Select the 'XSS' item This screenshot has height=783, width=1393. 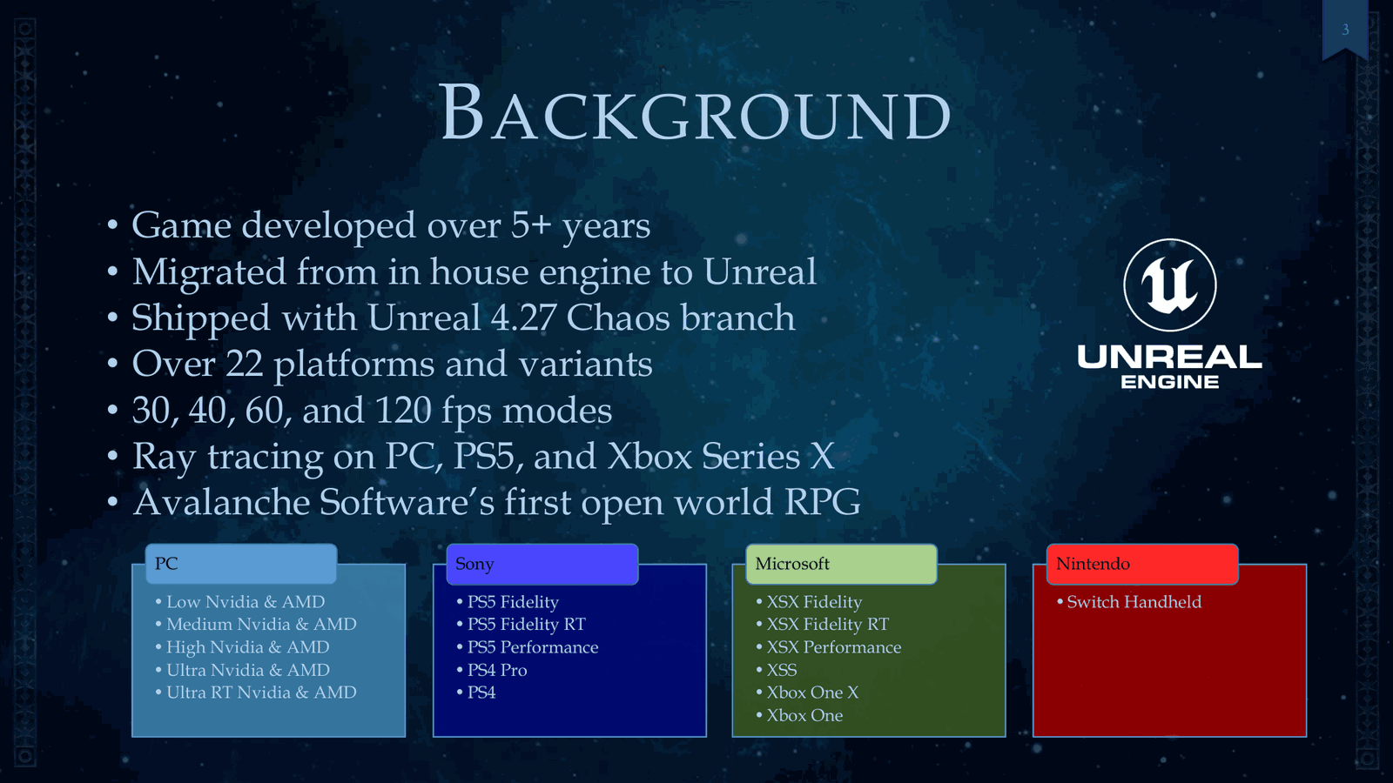pos(782,670)
